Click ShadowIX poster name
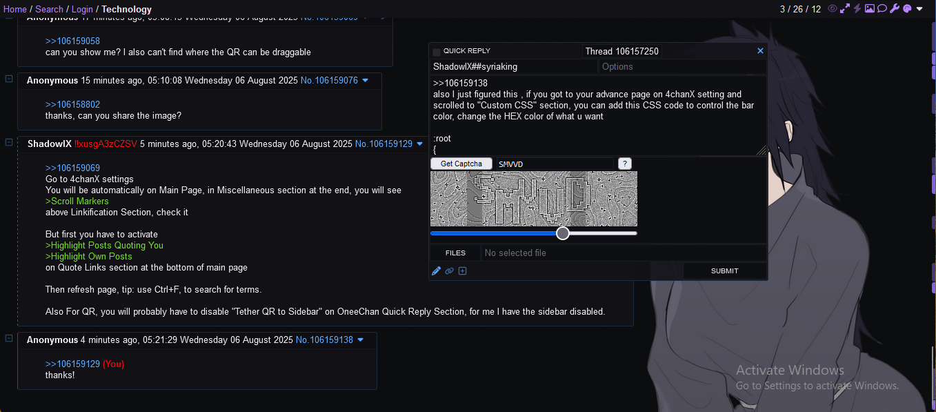This screenshot has height=412, width=936. [x=50, y=144]
